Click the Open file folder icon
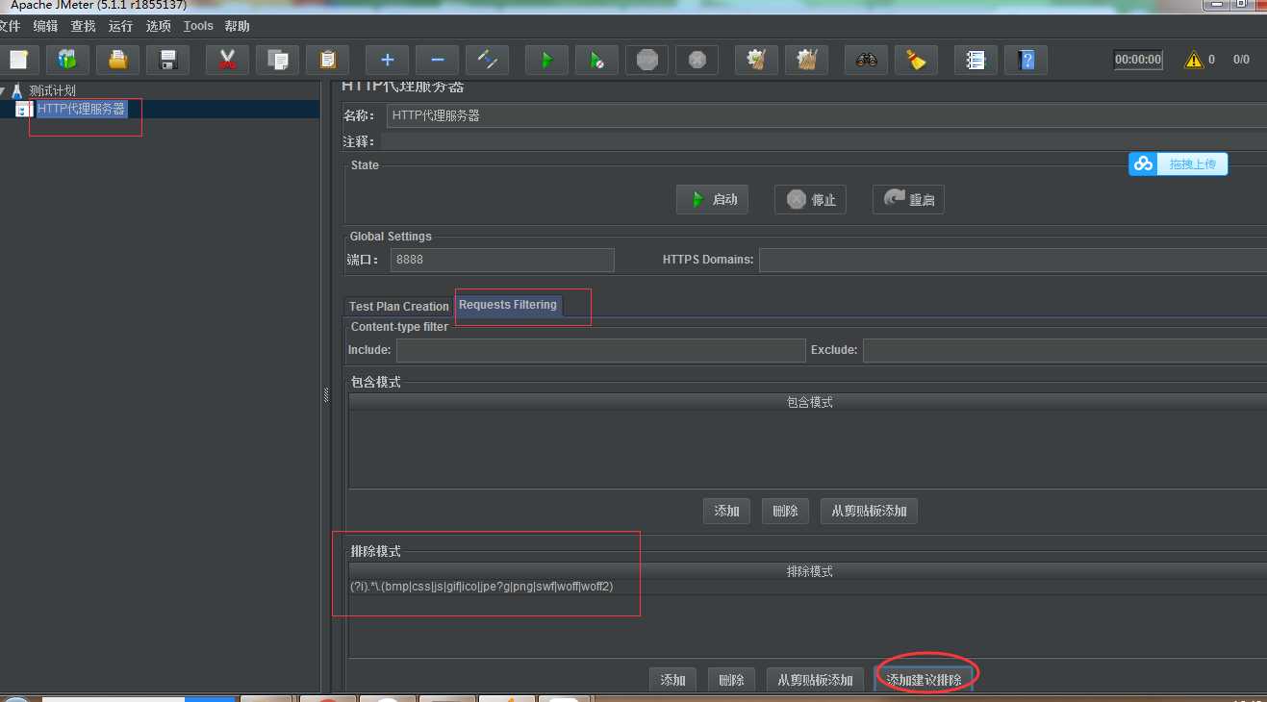1267x702 pixels. click(x=117, y=60)
